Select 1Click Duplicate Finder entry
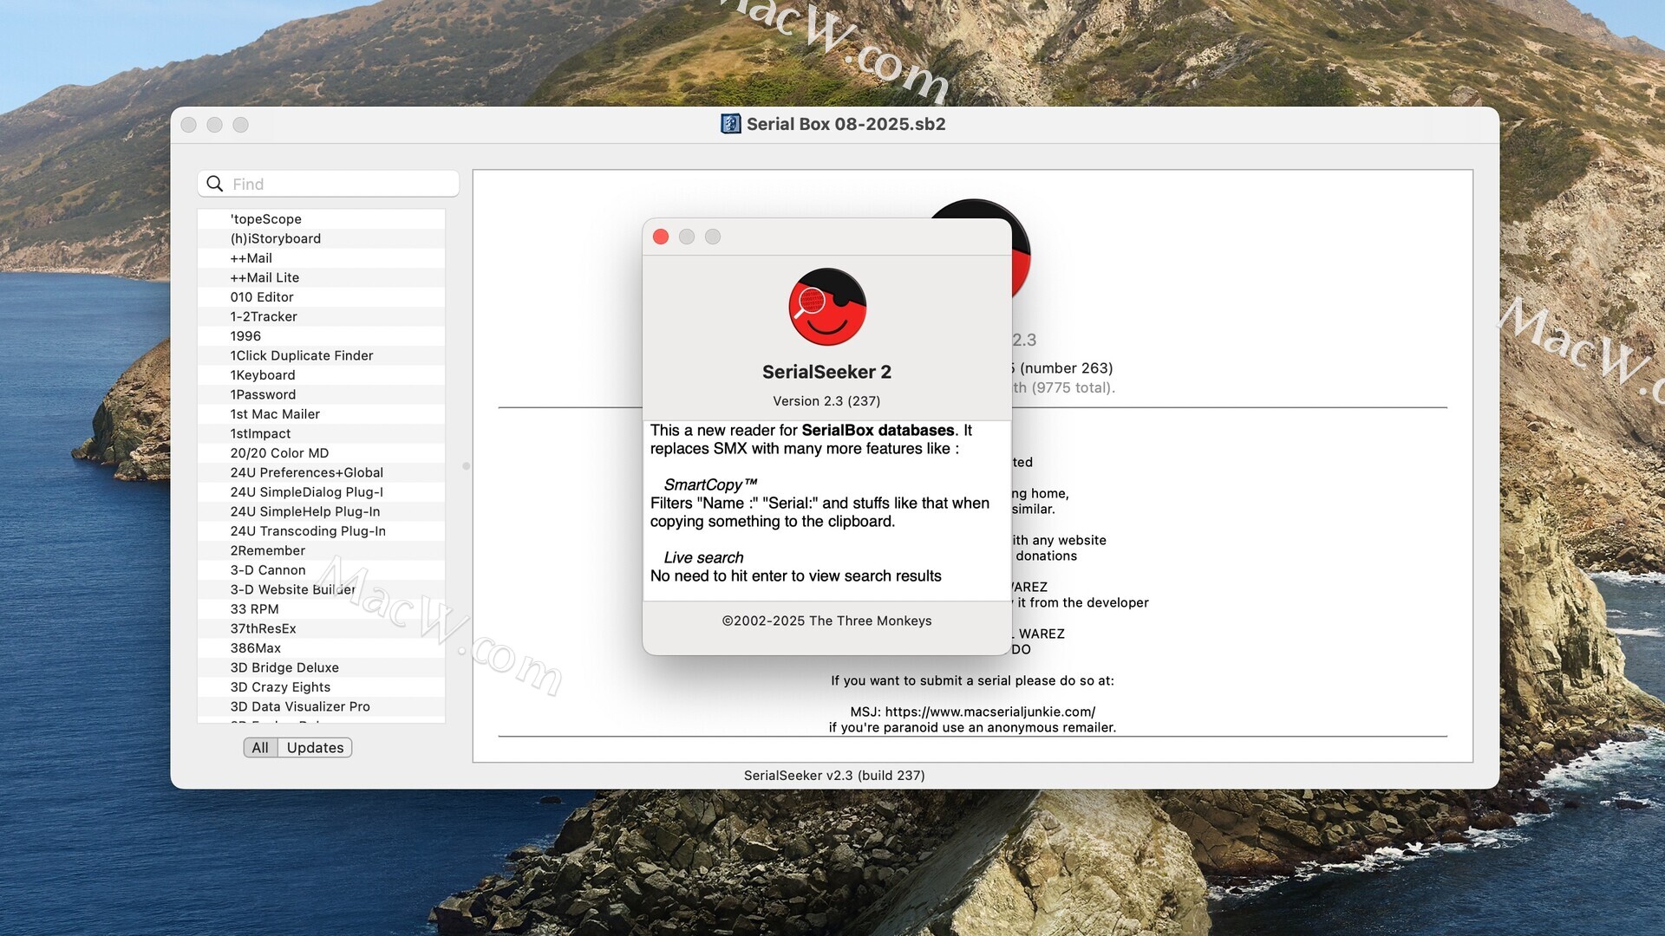This screenshot has height=936, width=1665. pyautogui.click(x=322, y=355)
